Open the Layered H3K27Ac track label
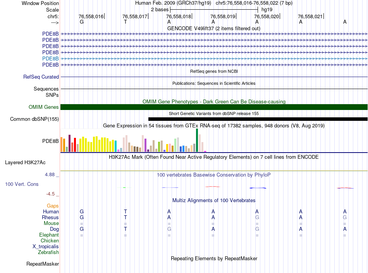368x273 pixels. [x=25, y=163]
